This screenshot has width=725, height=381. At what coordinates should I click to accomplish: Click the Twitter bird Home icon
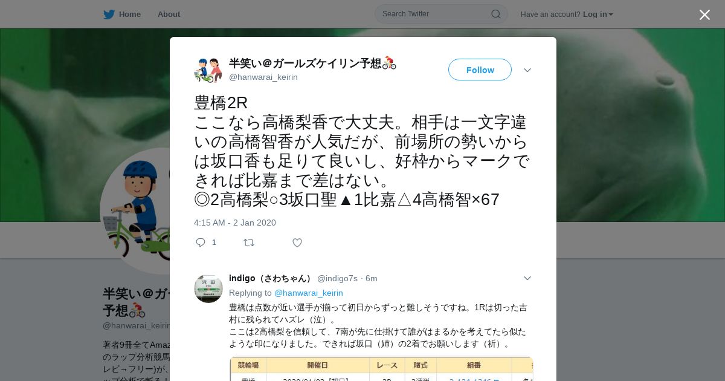(x=109, y=15)
